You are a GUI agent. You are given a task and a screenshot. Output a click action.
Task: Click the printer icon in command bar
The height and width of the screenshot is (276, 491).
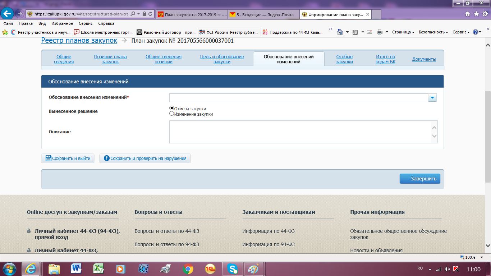pyautogui.click(x=380, y=32)
